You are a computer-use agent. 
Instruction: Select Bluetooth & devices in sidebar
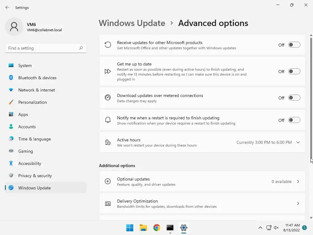[x=46, y=77]
